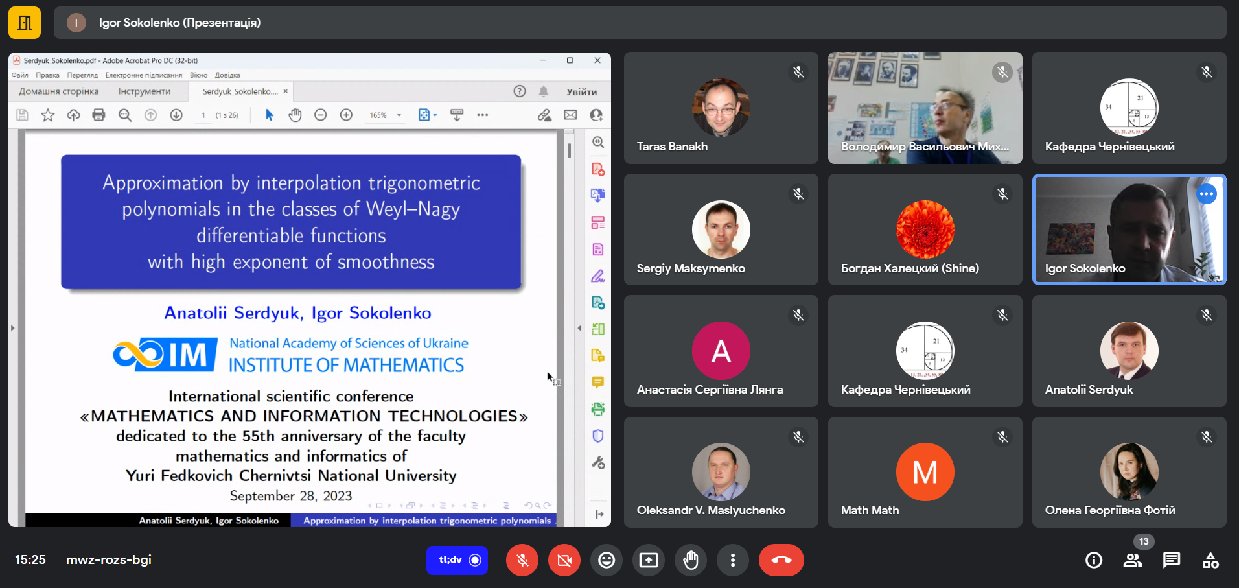The width and height of the screenshot is (1239, 588).
Task: Open the Файл menu in Acrobat
Action: click(19, 75)
